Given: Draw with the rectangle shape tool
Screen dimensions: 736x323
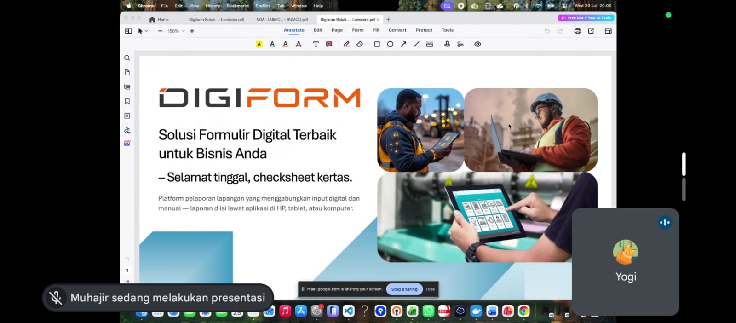Looking at the screenshot, I should point(377,44).
